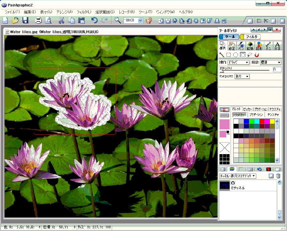Add new channel mask icon beside trash

pos(271,176)
